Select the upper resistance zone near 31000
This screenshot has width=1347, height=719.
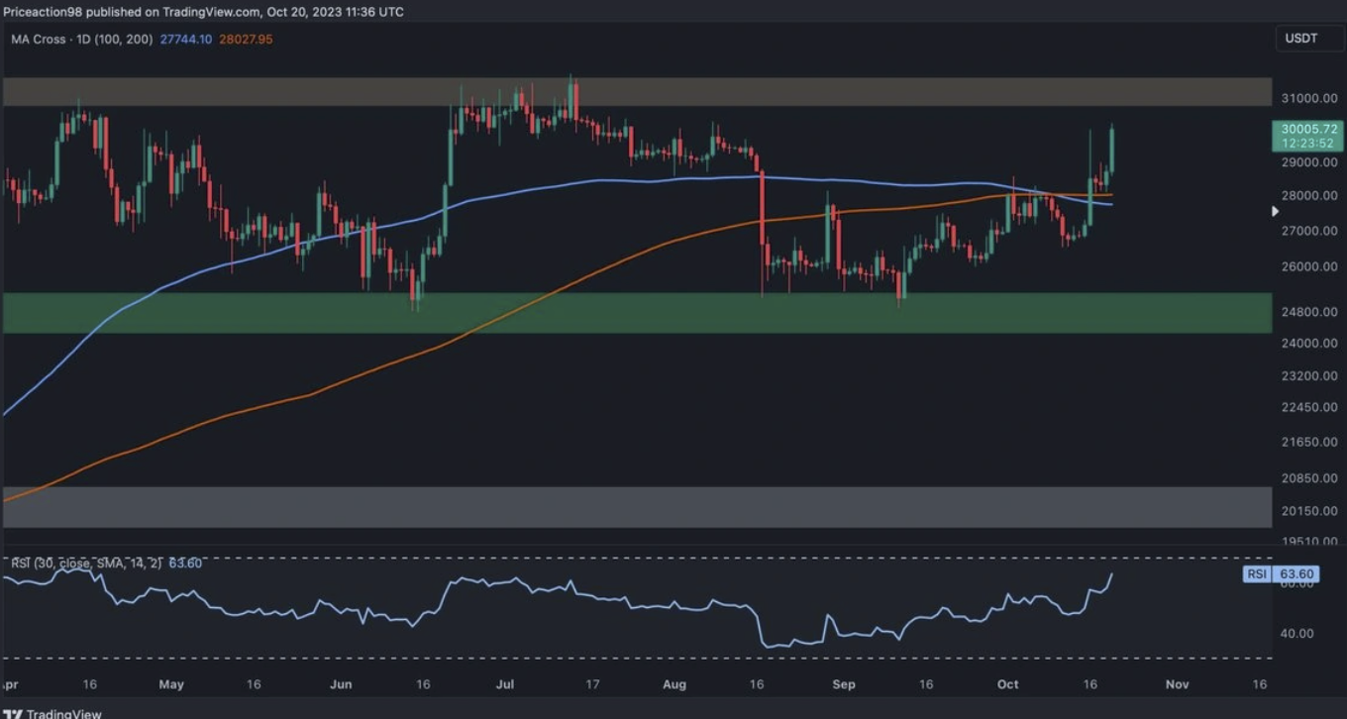pos(636,92)
